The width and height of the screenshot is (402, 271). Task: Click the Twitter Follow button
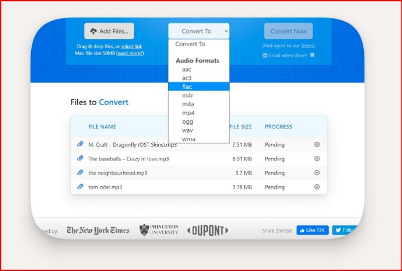[x=345, y=230]
